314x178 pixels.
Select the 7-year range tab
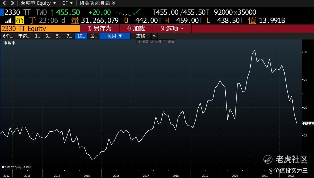(x=69, y=36)
